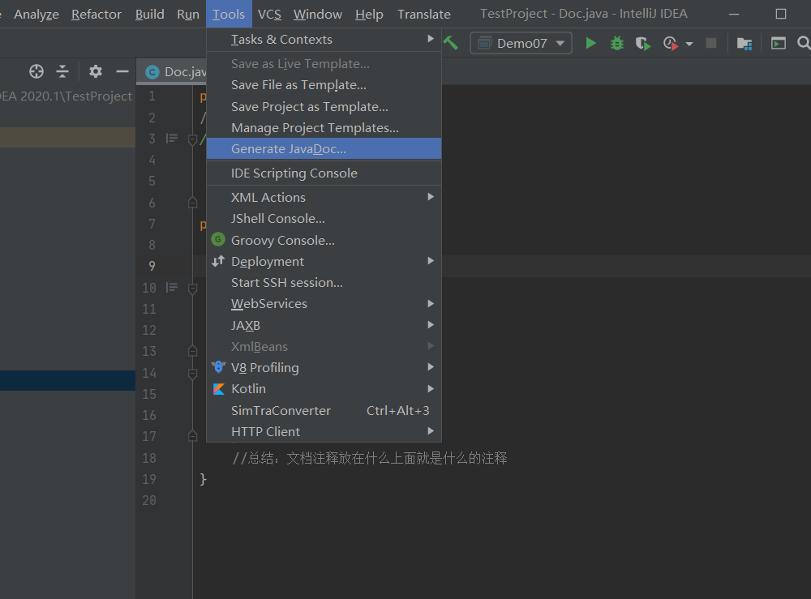
Task: Open the Run menu
Action: [188, 14]
